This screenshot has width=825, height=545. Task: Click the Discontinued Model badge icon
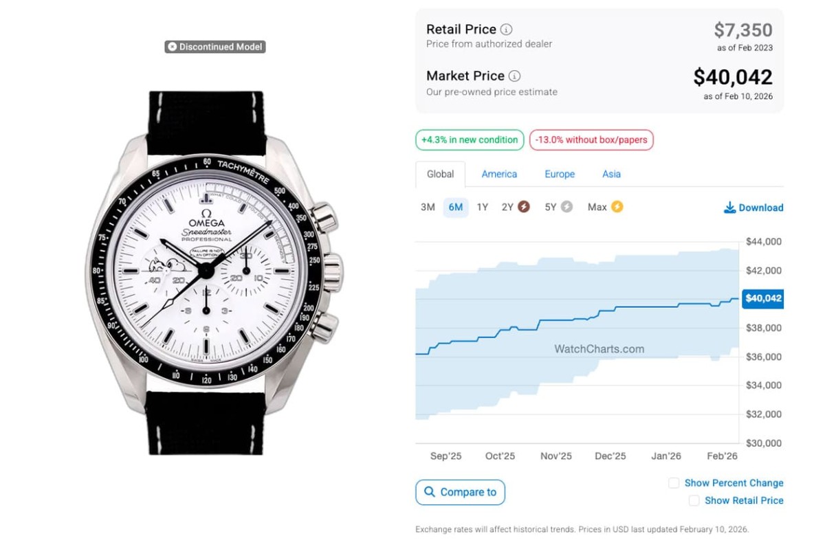pos(172,47)
